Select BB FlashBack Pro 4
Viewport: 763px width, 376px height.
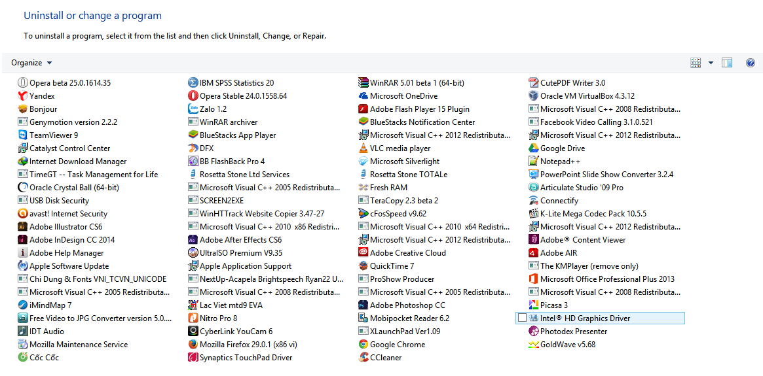pyautogui.click(x=227, y=162)
